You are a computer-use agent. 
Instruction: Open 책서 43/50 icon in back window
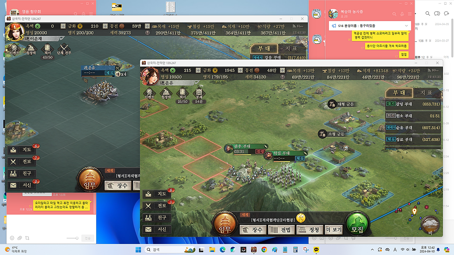click(47, 51)
